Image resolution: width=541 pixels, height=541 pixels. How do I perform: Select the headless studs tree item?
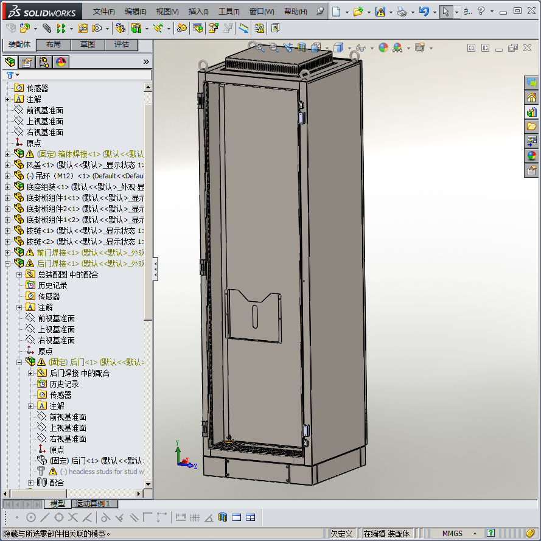tap(102, 472)
